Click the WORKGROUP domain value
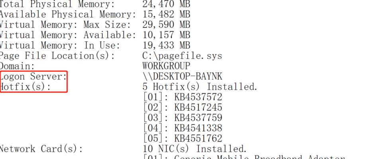Viewport: 365px width, 159px height. 166,66
